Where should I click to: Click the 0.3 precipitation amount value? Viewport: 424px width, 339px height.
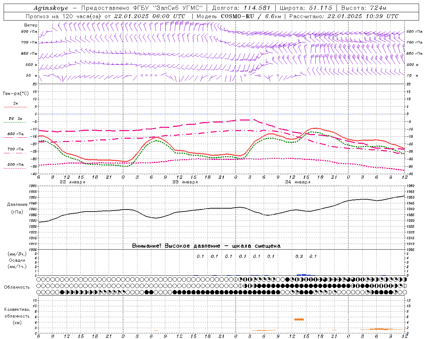pyautogui.click(x=299, y=256)
